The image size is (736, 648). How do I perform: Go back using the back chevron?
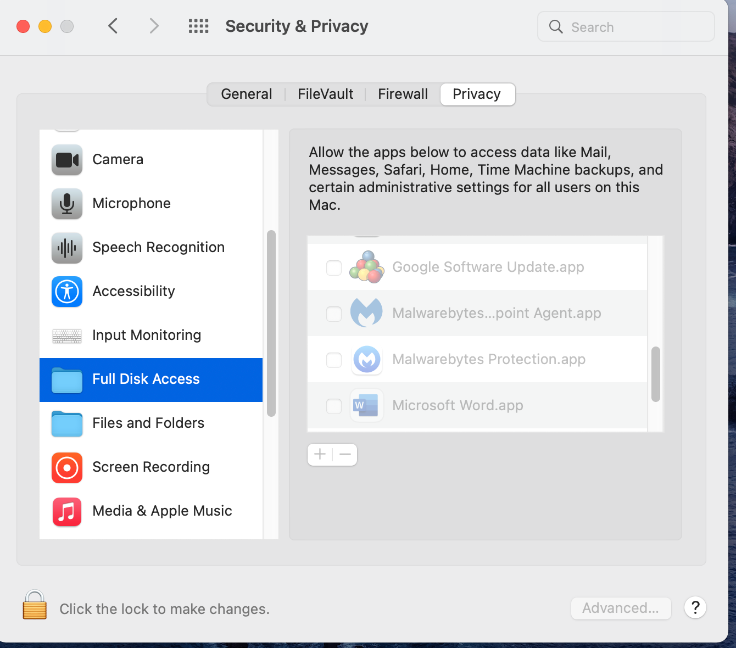point(113,26)
